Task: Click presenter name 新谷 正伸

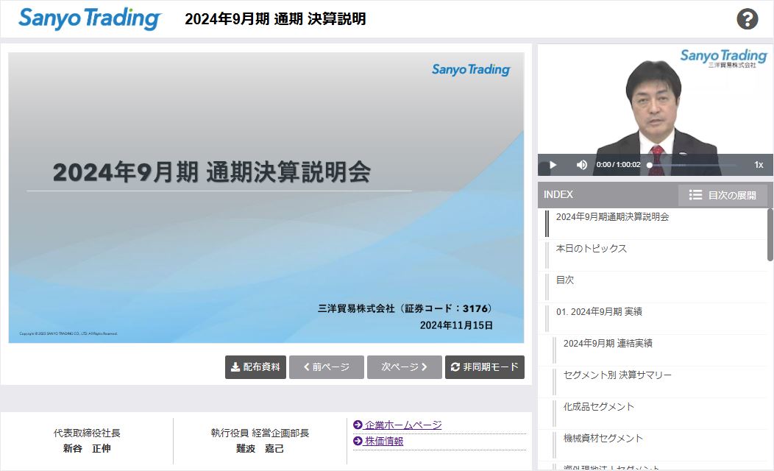Action: (x=87, y=448)
